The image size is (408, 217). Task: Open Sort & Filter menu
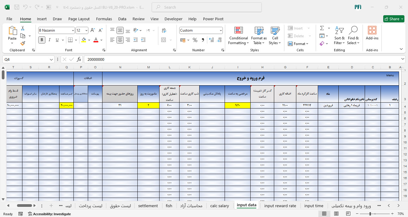(x=339, y=36)
